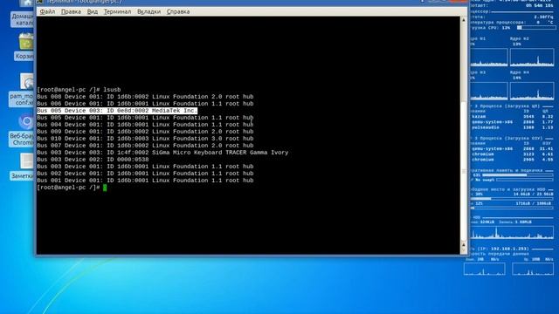Click the green cursor at the last prompt

tap(105, 188)
